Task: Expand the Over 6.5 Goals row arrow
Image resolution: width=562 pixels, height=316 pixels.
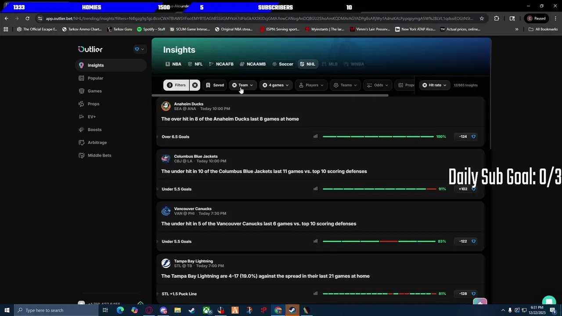Action: click(158, 136)
